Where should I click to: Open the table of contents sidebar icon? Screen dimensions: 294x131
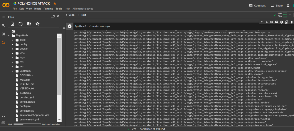point(3,17)
